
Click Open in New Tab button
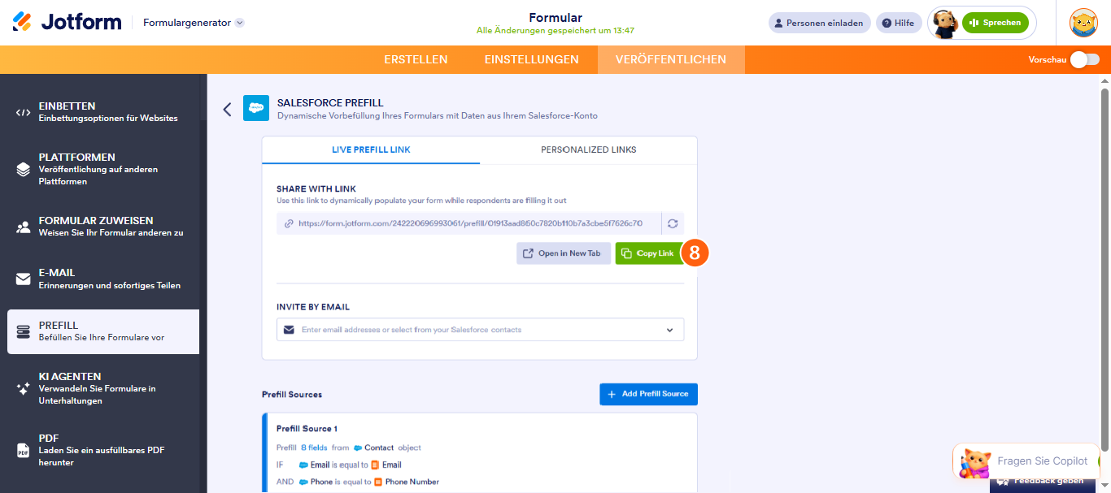tap(564, 253)
